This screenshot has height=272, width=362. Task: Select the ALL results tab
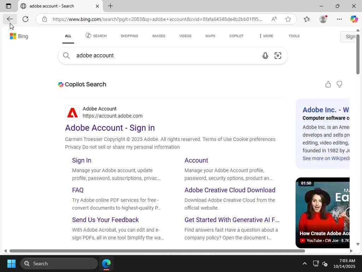click(x=68, y=36)
